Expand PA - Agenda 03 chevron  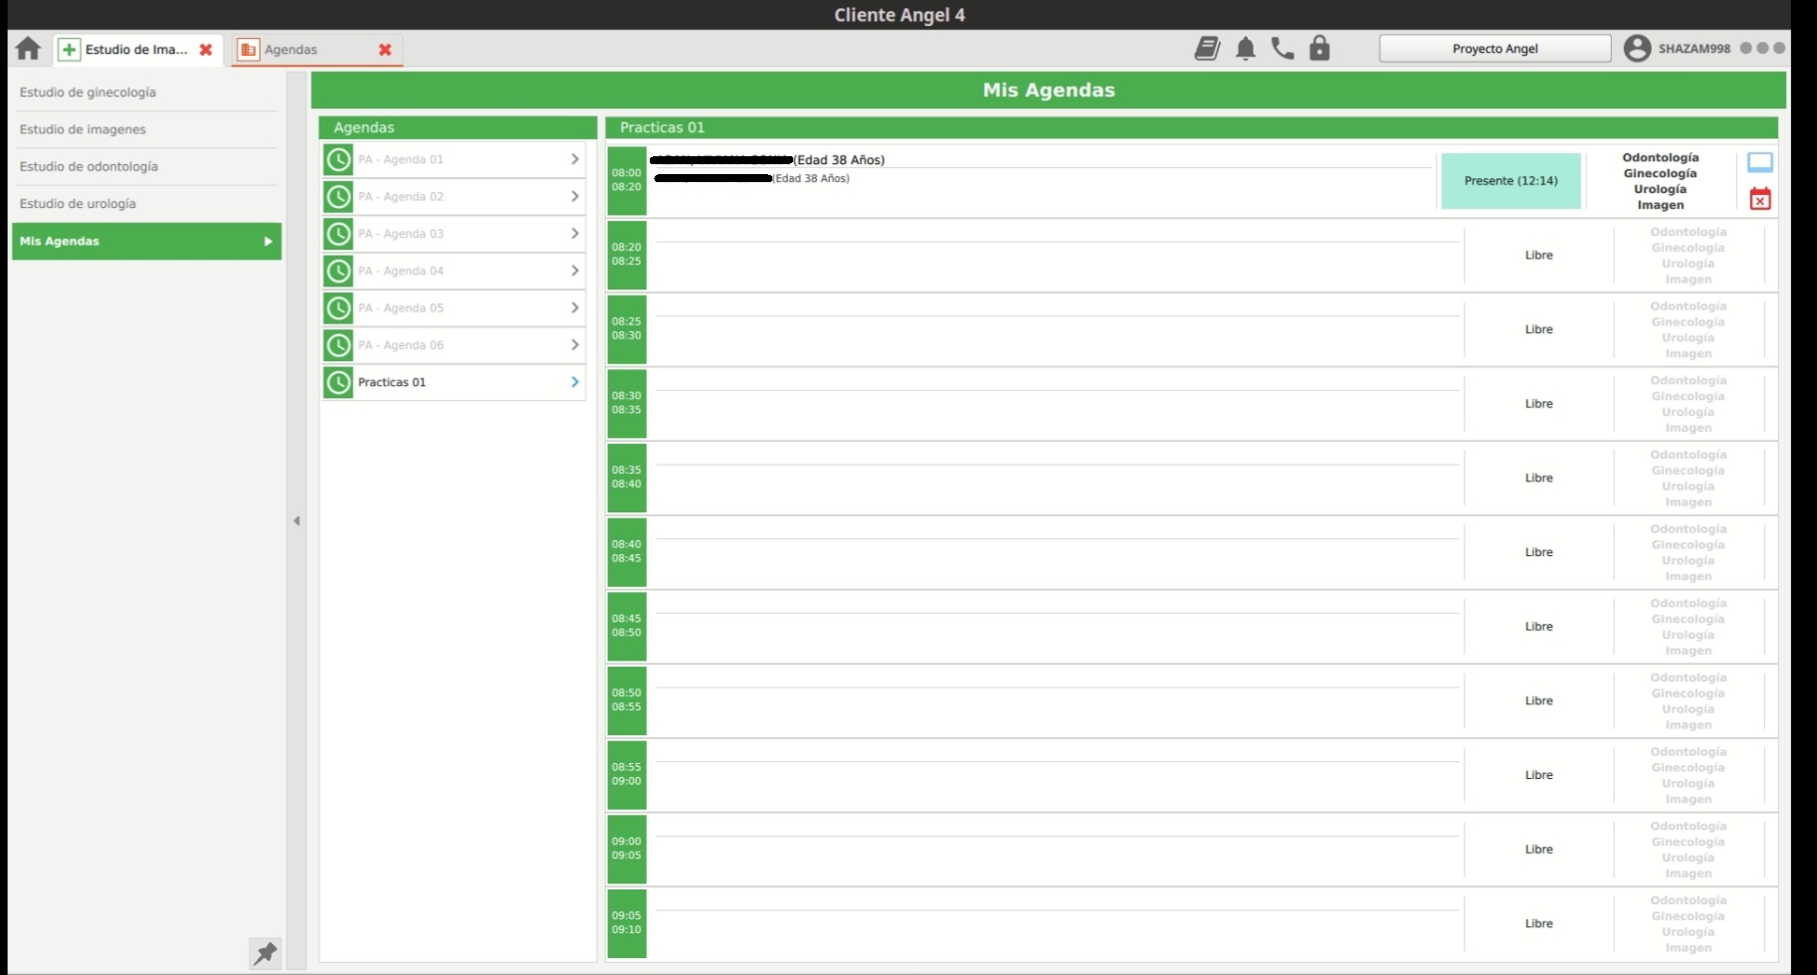coord(574,234)
